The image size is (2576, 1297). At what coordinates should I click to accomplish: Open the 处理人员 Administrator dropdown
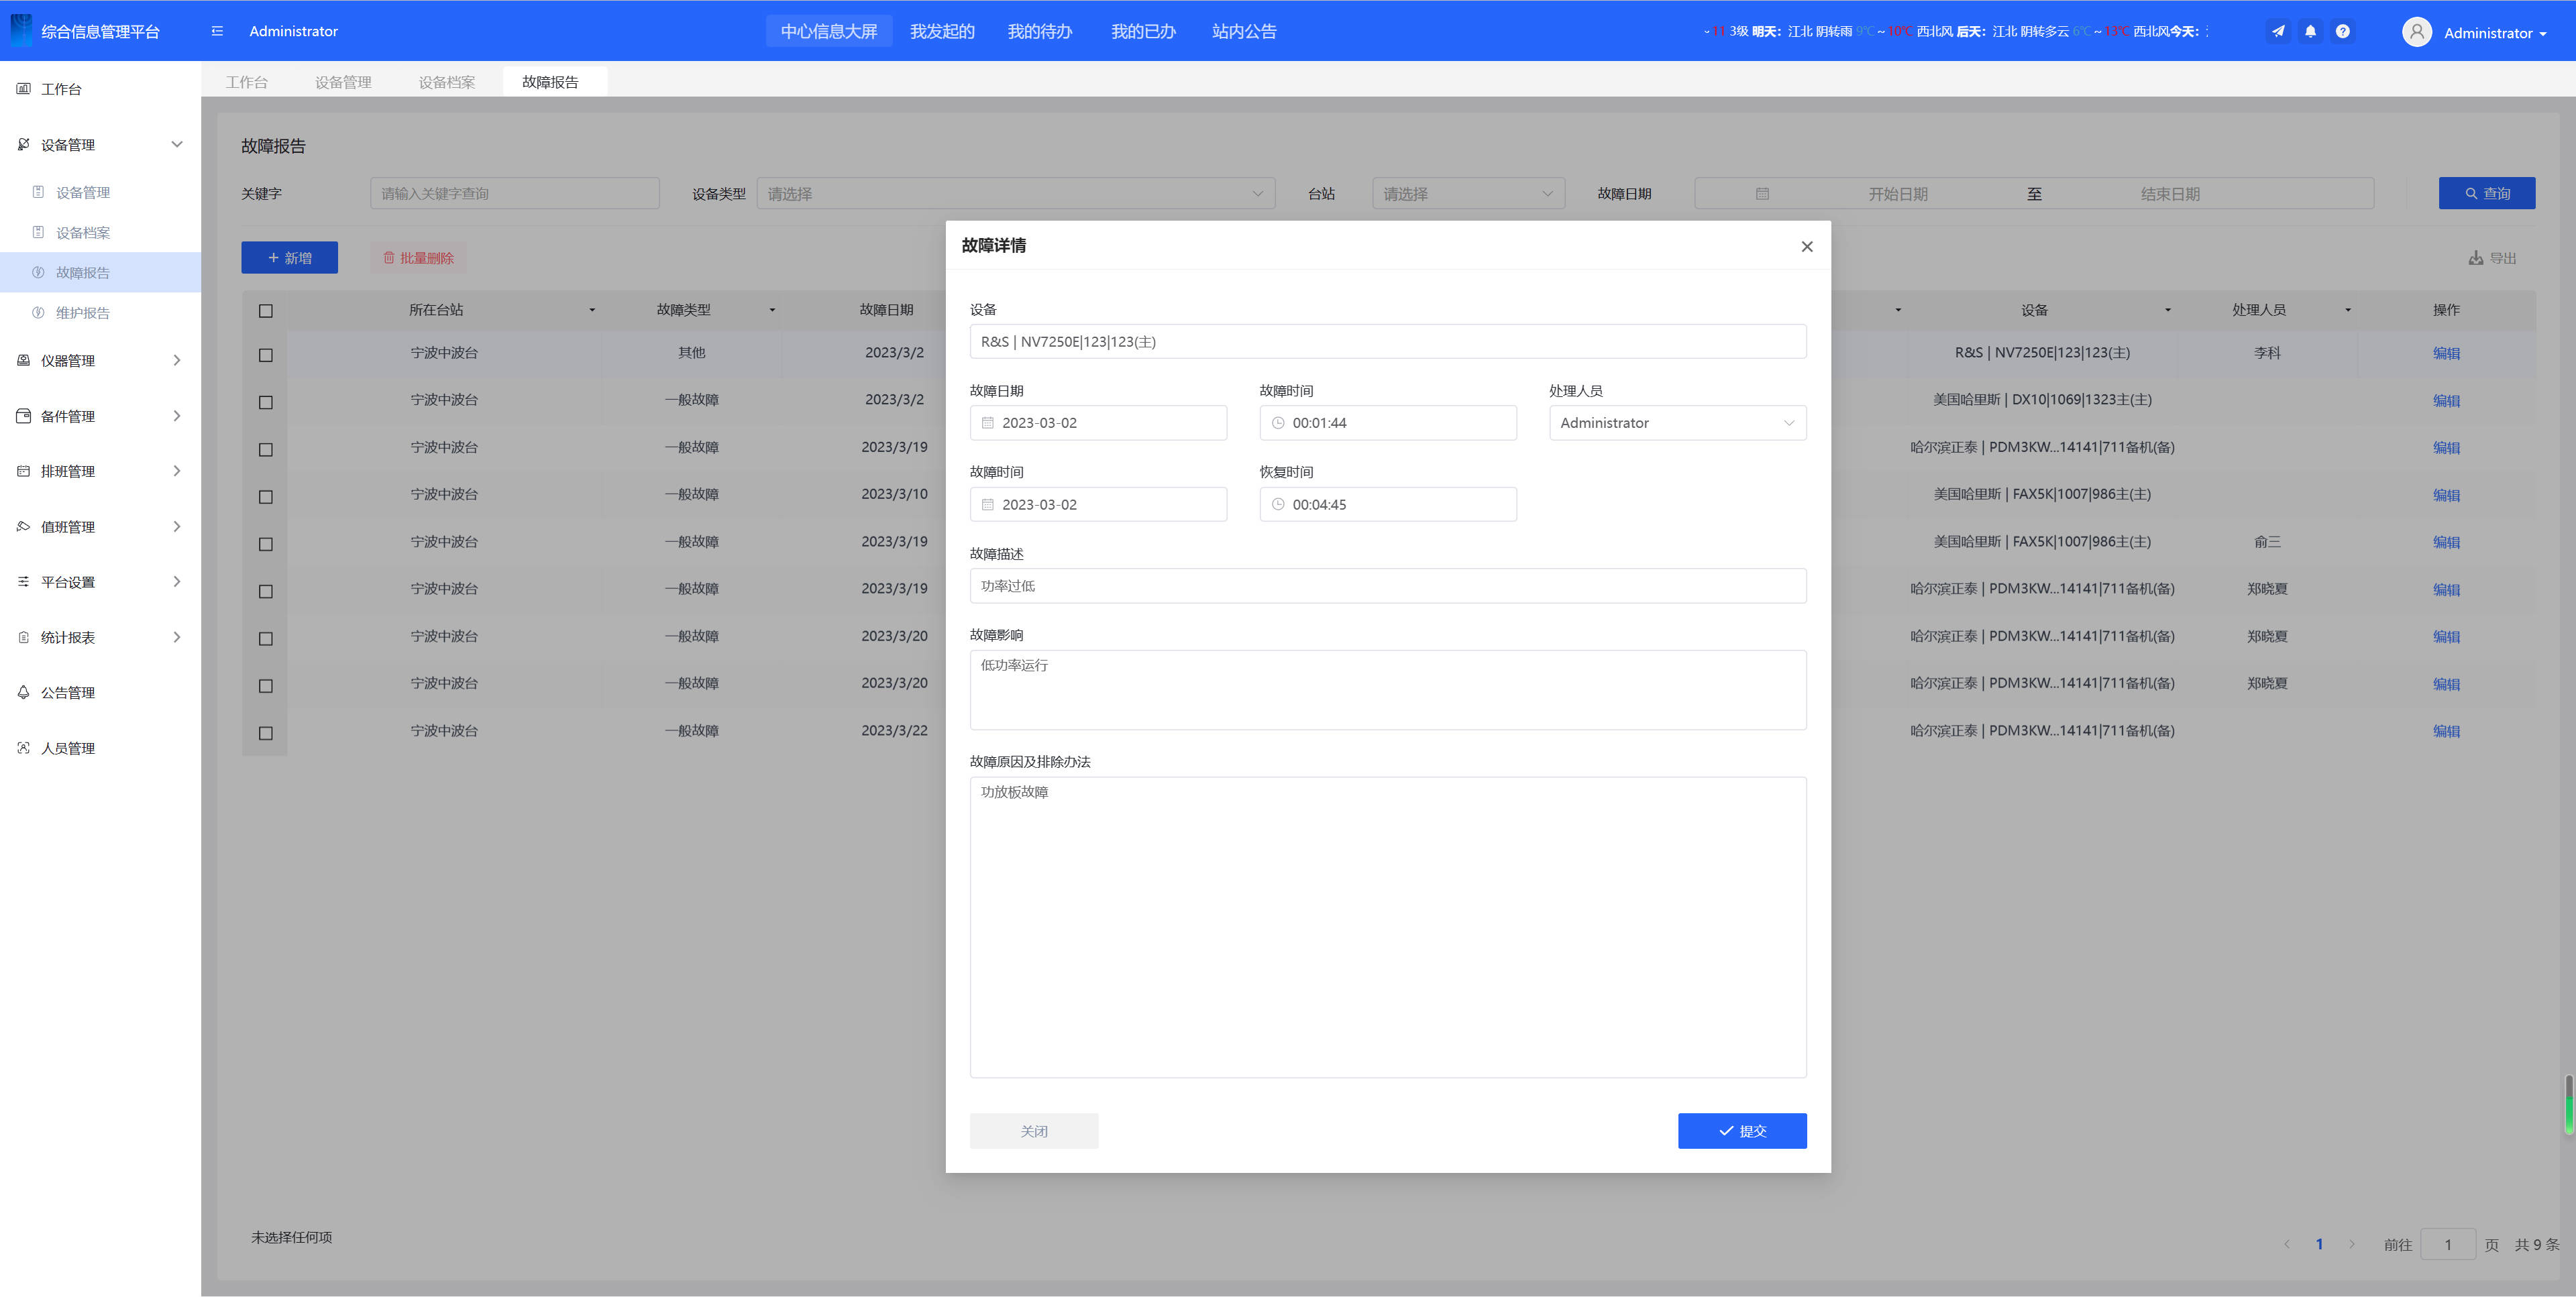(x=1677, y=423)
